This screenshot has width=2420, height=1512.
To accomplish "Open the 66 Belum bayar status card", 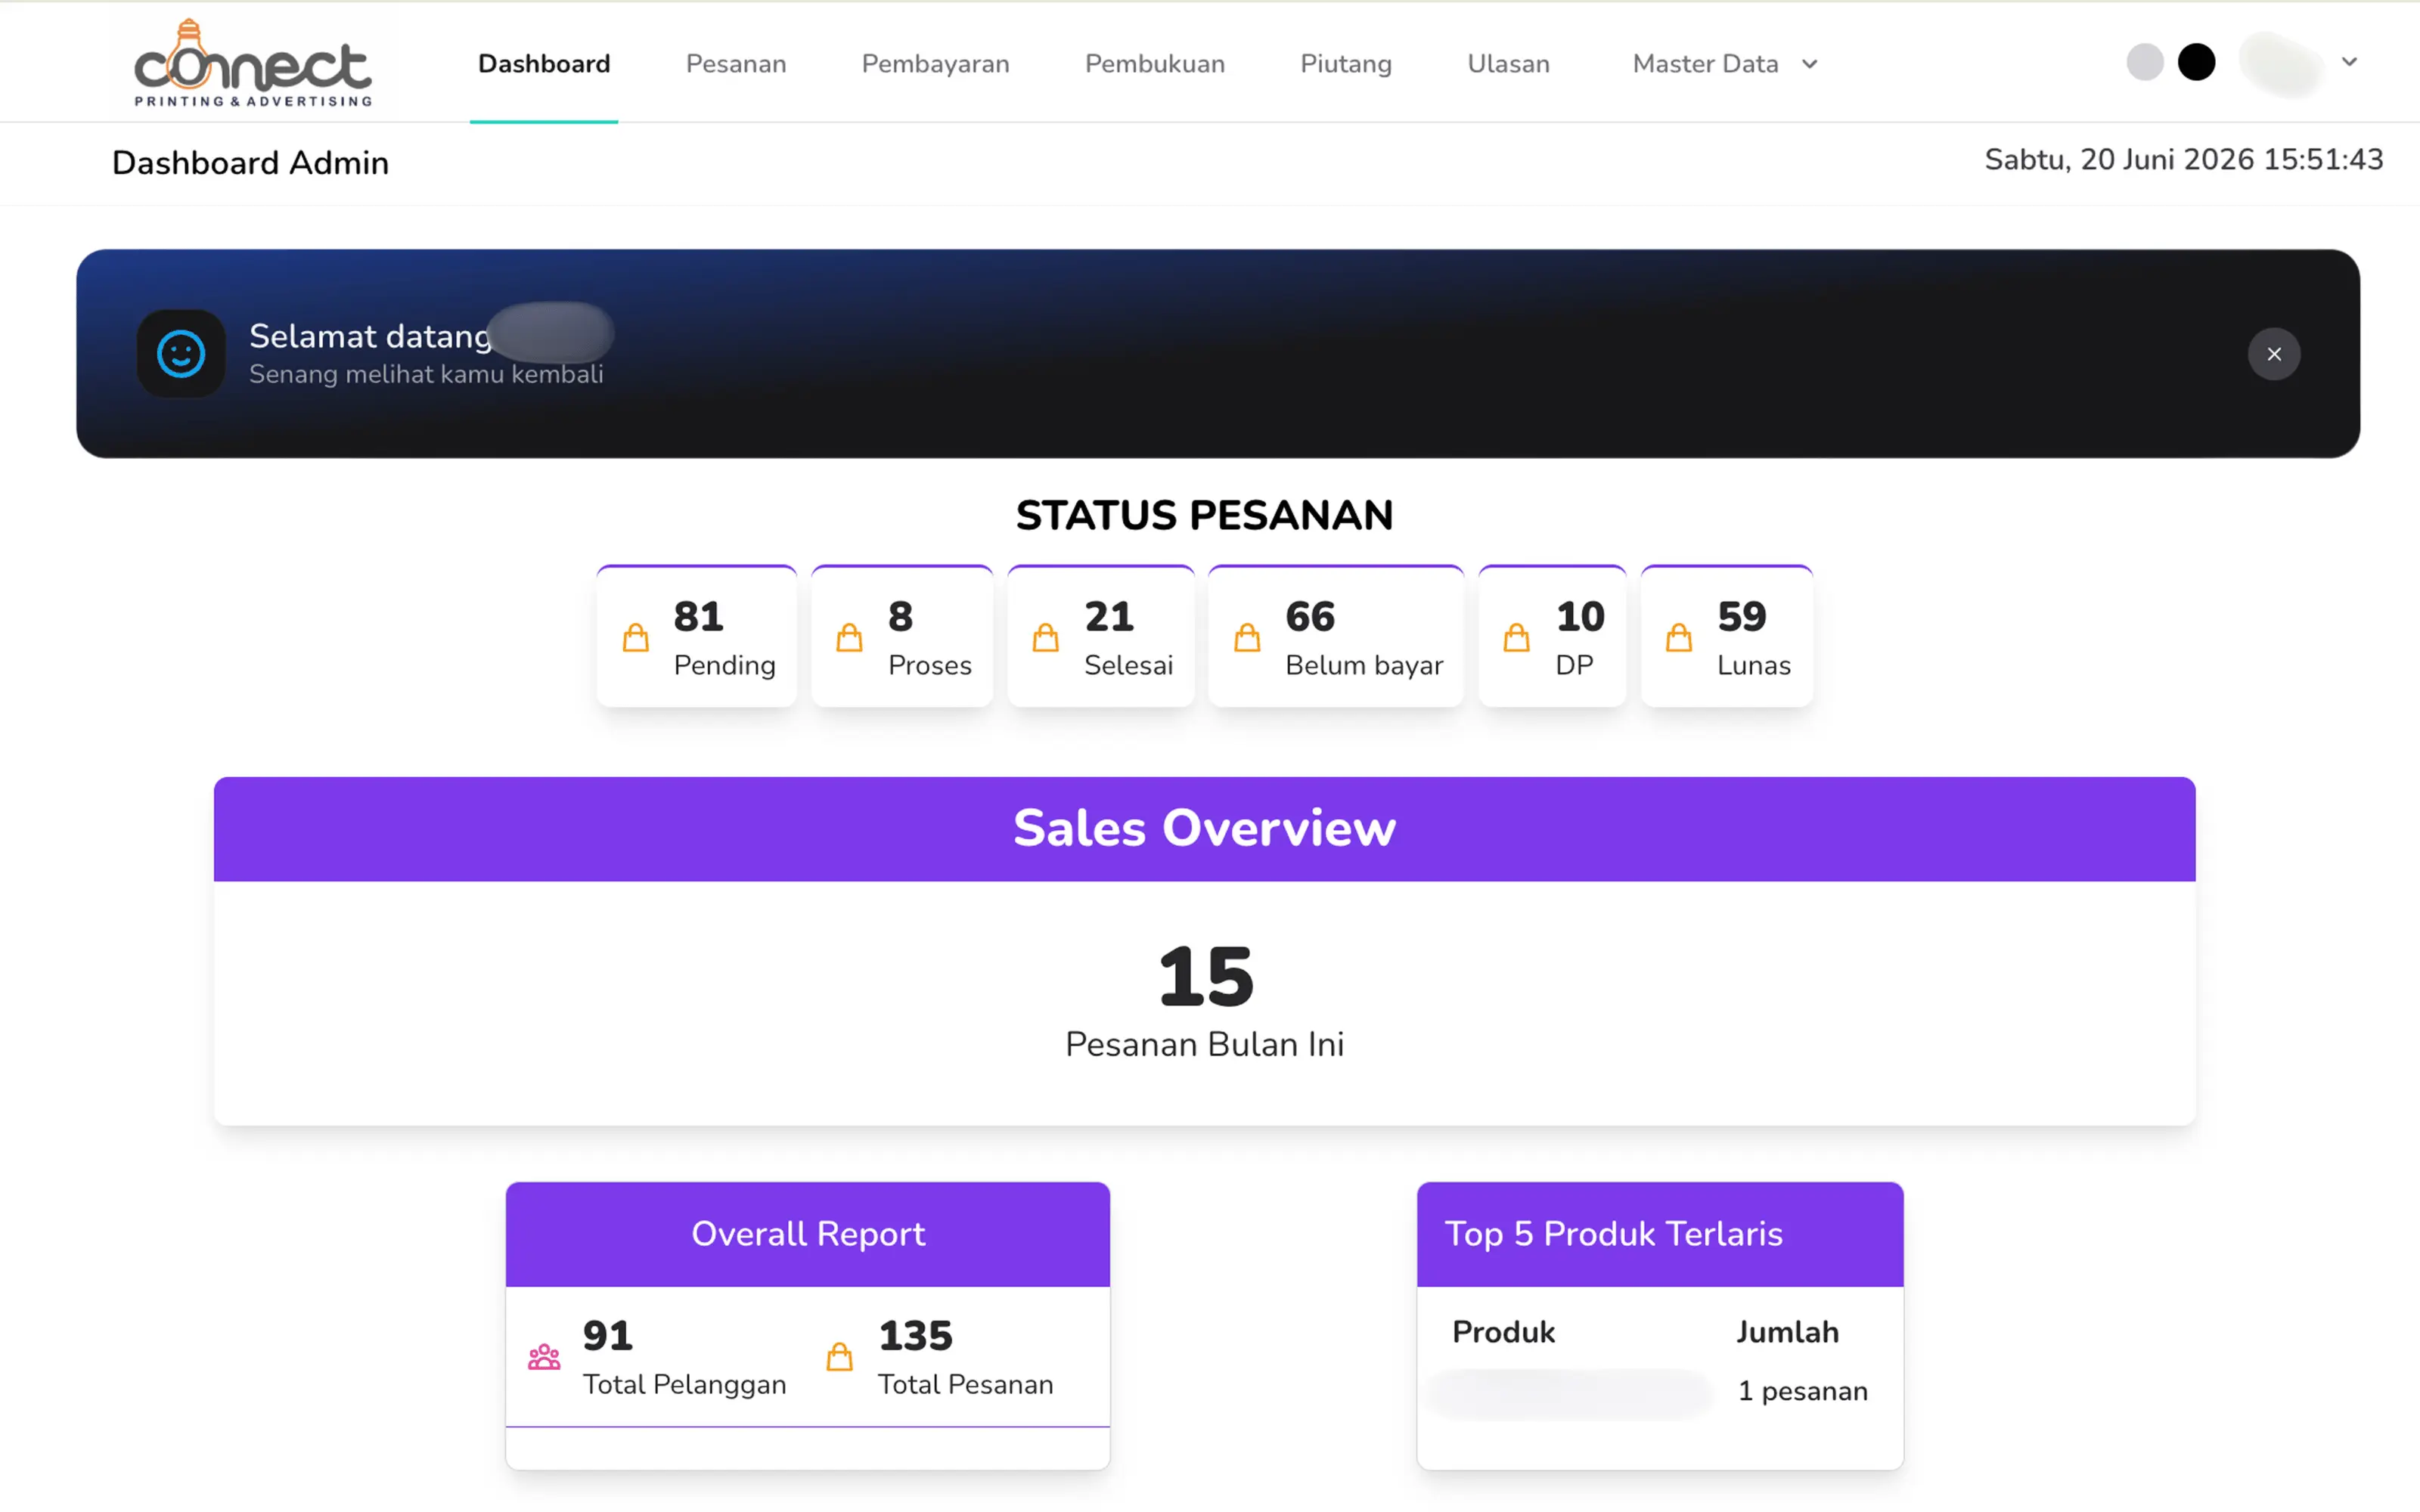I will click(x=1336, y=636).
